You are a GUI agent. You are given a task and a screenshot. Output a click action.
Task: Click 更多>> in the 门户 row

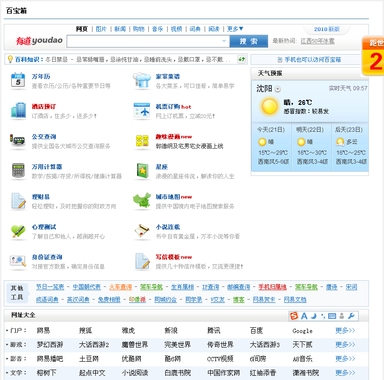coord(345,331)
